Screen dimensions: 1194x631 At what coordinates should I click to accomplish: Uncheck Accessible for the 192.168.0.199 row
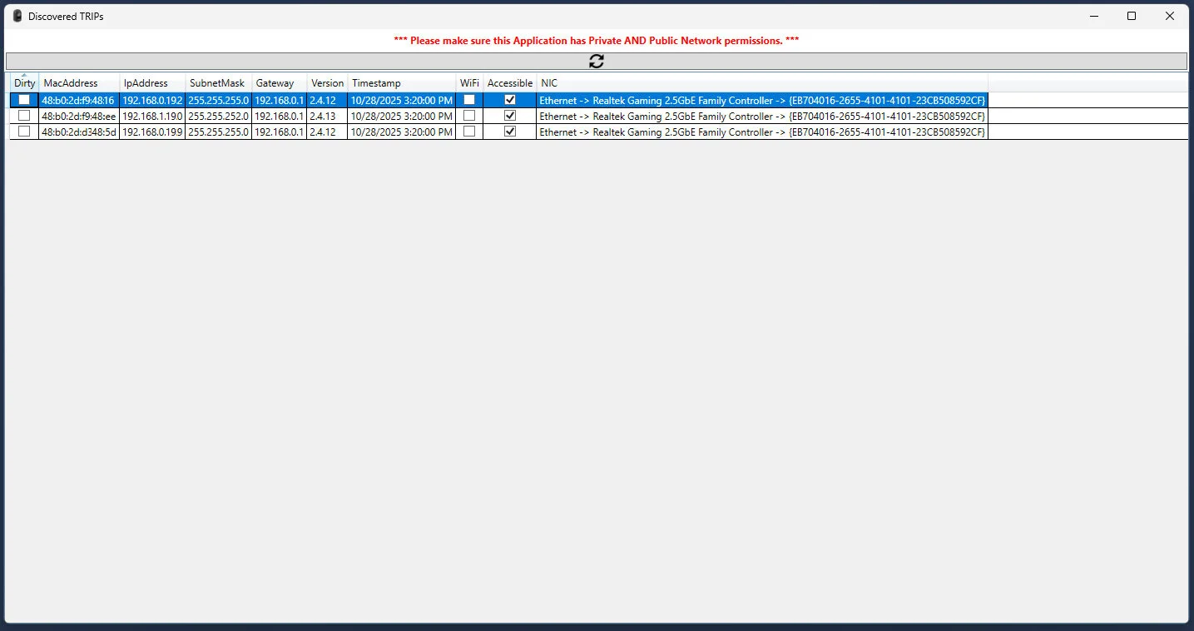[x=510, y=132]
